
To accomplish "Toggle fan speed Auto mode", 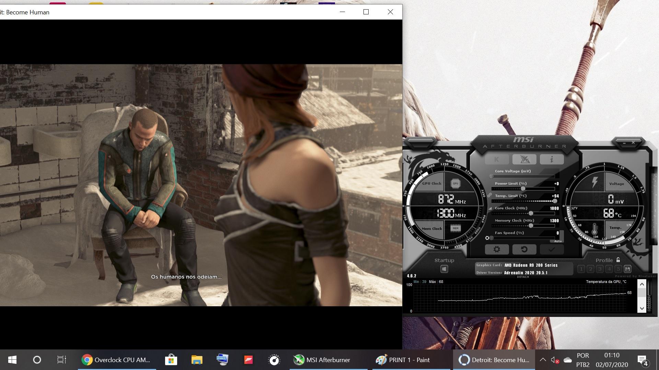I will tap(558, 241).
